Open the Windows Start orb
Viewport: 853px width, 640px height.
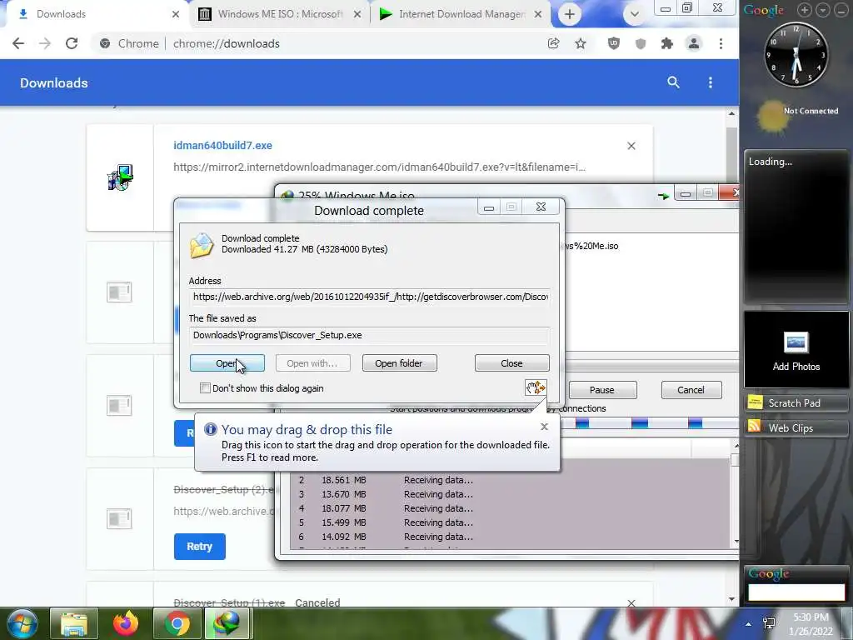click(22, 623)
